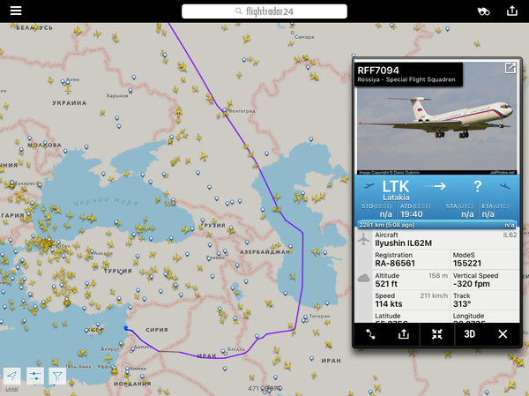Tap the blue aircraft marker near Latakia
The width and height of the screenshot is (529, 396).
(x=126, y=328)
